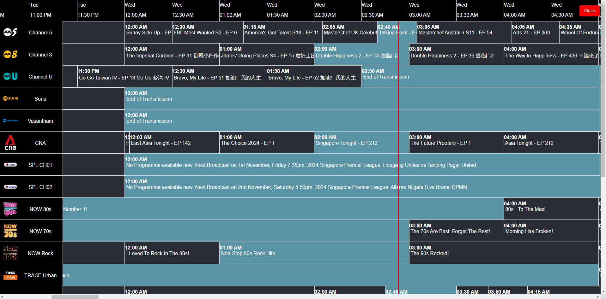Open East Asia Tonight - EP 142
This screenshot has width=606, height=299.
coord(174,143)
